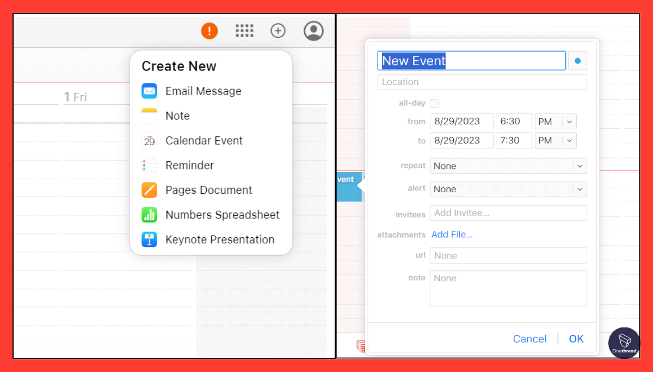Click the OK button to save event

pos(576,338)
